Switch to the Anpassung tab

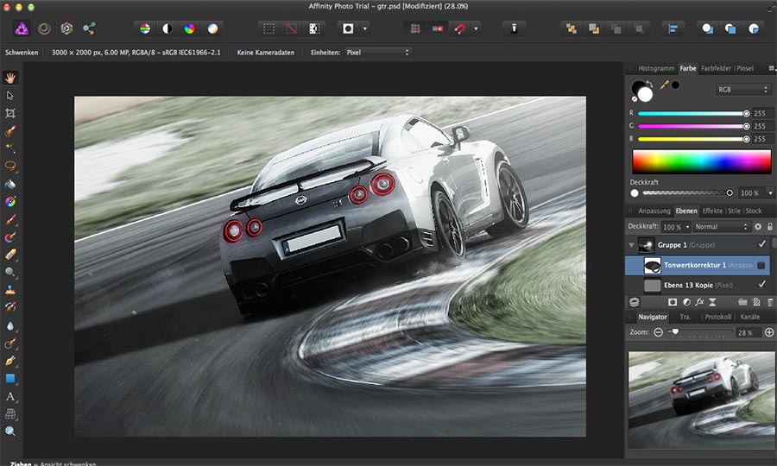point(654,211)
